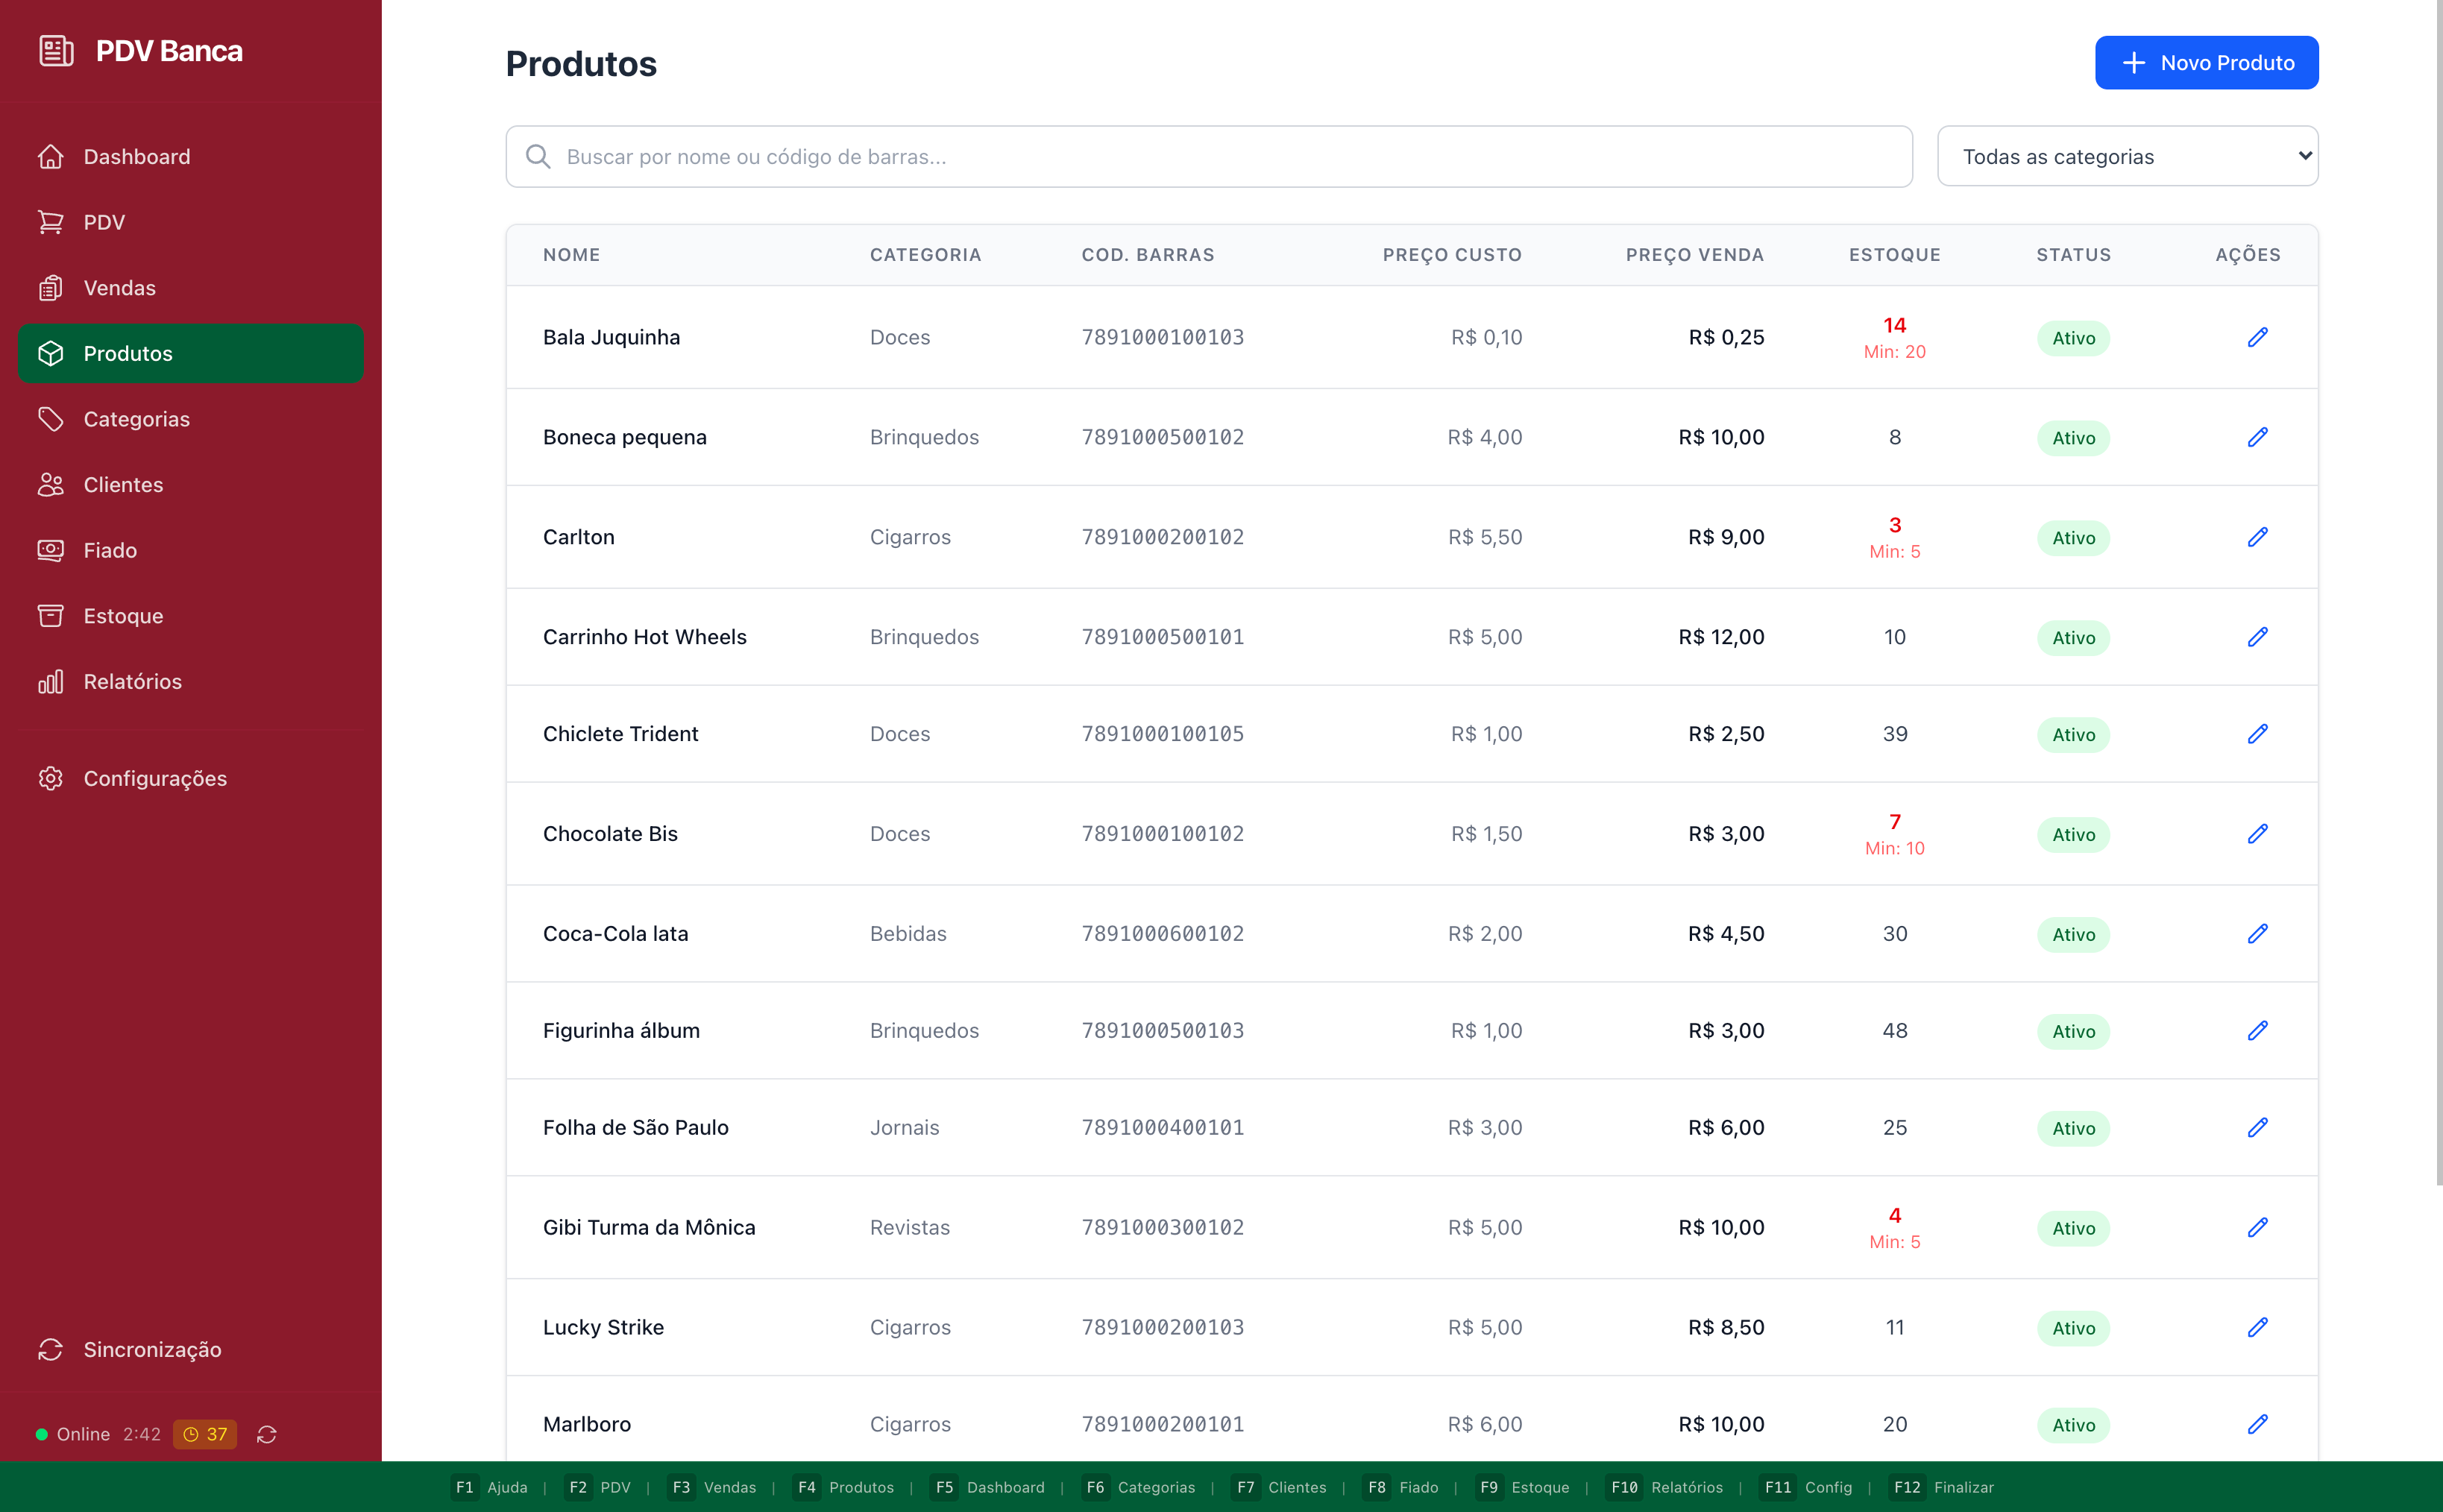
Task: Open edit for Coca-Cola lata row
Action: 2257,933
